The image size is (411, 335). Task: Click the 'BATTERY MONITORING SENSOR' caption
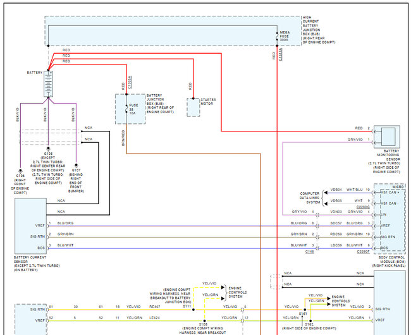pos(384,161)
